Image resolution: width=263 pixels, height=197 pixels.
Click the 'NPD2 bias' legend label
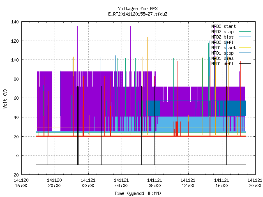(x=222, y=37)
